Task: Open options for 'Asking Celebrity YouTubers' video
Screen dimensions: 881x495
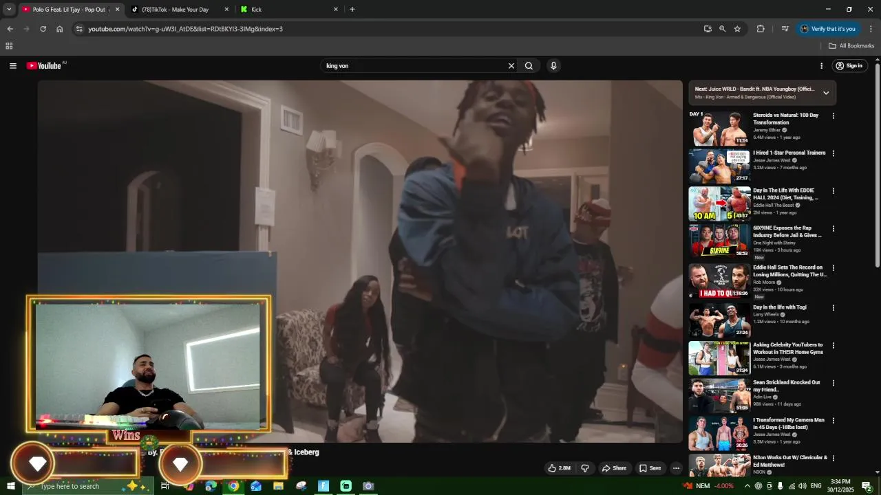Action: click(x=834, y=346)
